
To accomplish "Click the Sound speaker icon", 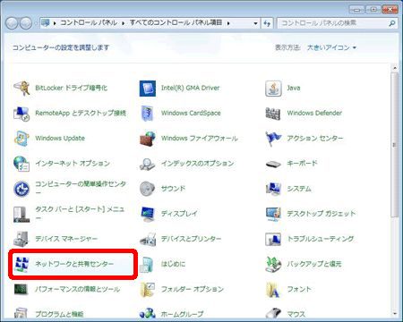I will pos(148,189).
